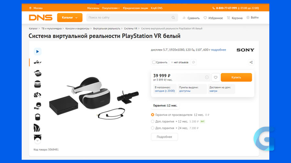
Task: Click the Купить button
Action: pyautogui.click(x=236, y=77)
